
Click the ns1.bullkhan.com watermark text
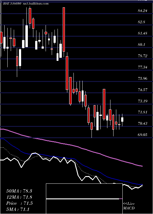pyautogui.click(x=35, y=4)
